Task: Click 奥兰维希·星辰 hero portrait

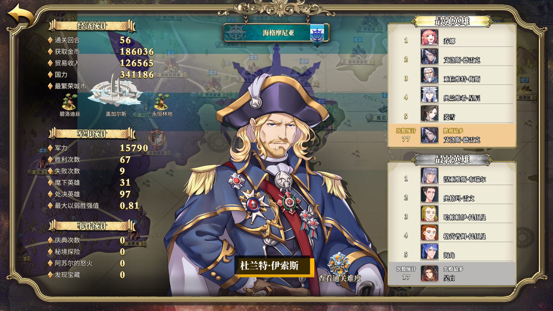Action: (429, 94)
